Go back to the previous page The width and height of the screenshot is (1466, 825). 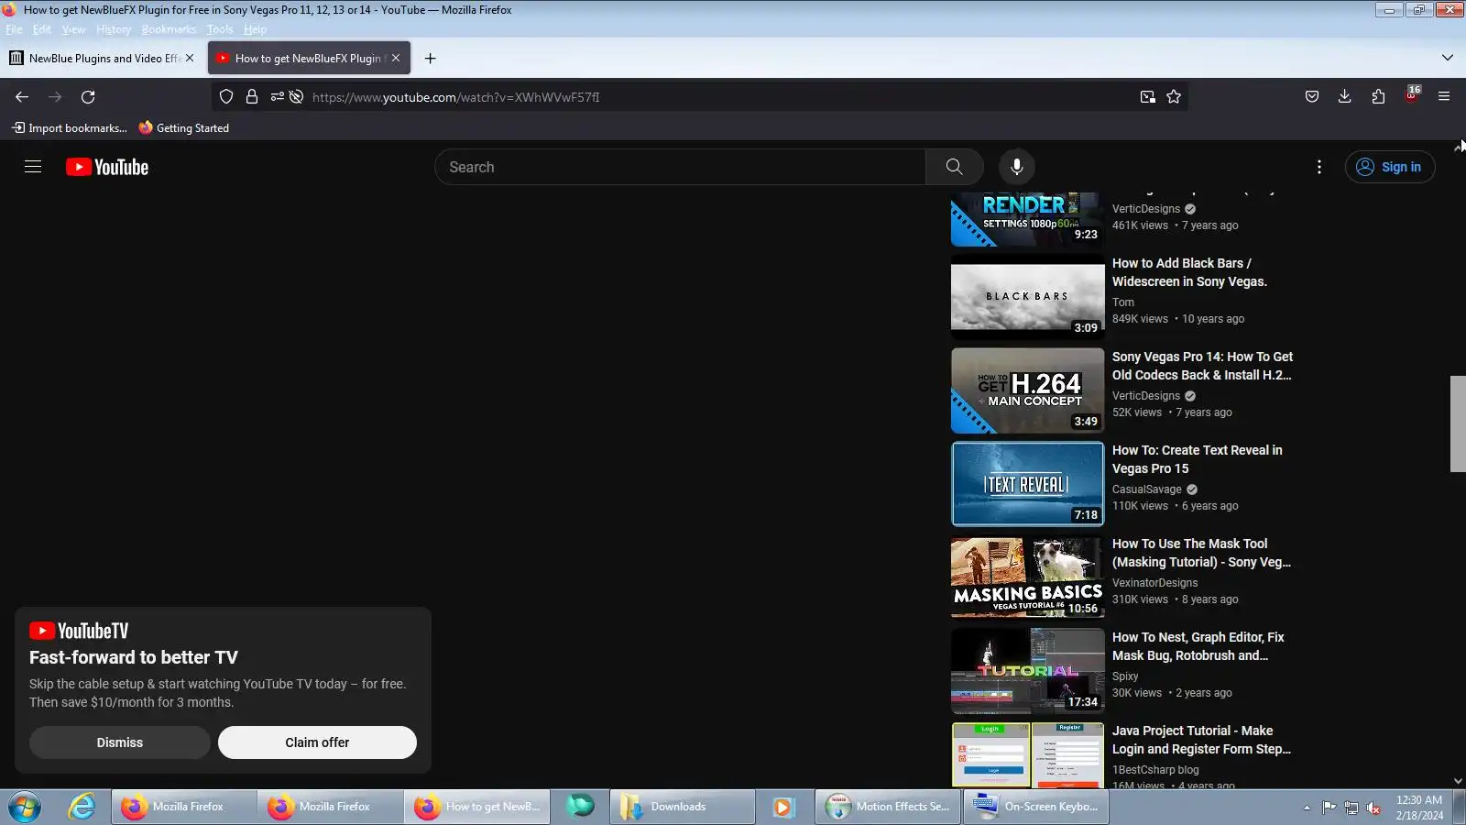point(22,97)
